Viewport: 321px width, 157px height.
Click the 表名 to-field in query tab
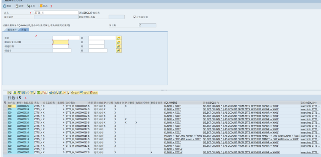tap(102, 38)
